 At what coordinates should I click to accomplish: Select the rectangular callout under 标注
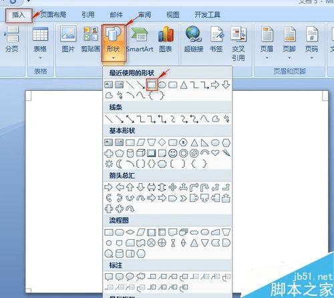(x=109, y=277)
